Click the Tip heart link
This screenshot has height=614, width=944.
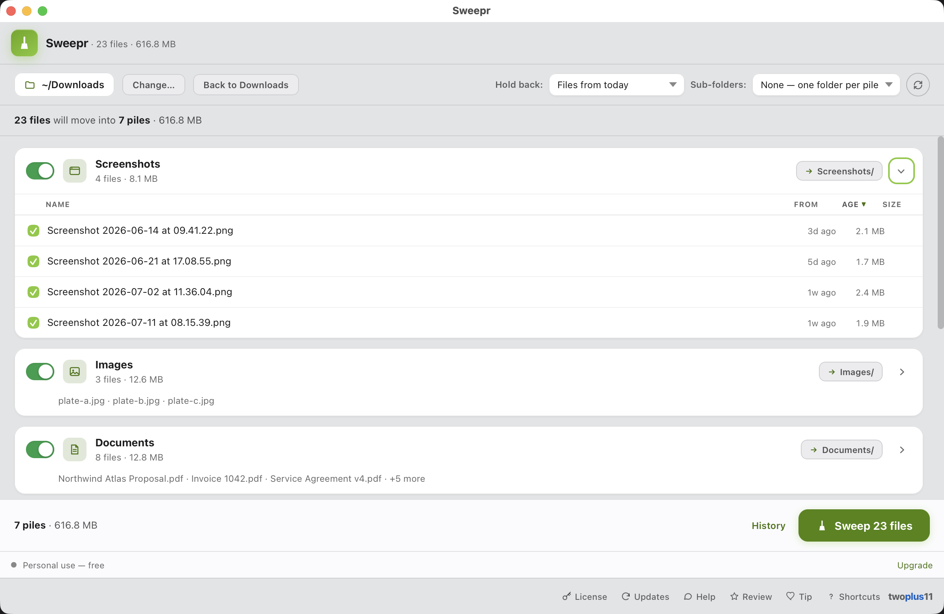click(x=799, y=596)
